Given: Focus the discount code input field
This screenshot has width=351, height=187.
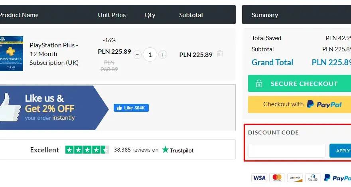Looking at the screenshot, I should click(x=286, y=150).
